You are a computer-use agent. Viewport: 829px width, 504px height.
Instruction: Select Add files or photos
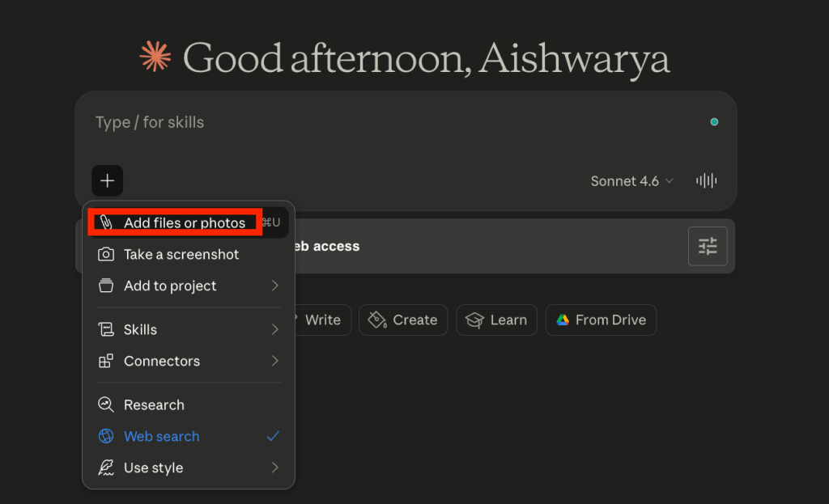pyautogui.click(x=189, y=222)
